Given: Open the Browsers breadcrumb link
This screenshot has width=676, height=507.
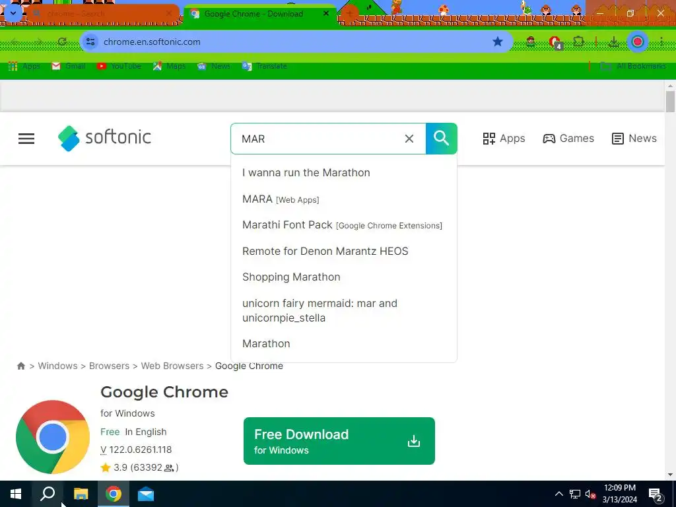Looking at the screenshot, I should [109, 366].
